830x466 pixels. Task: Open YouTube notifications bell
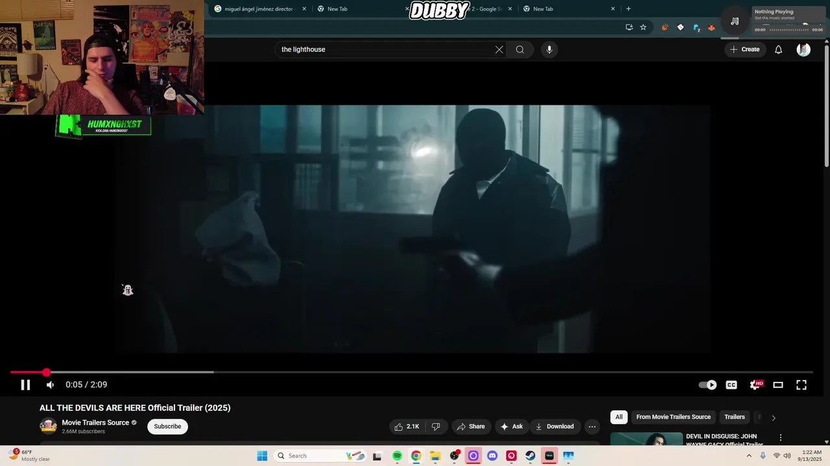pyautogui.click(x=779, y=49)
